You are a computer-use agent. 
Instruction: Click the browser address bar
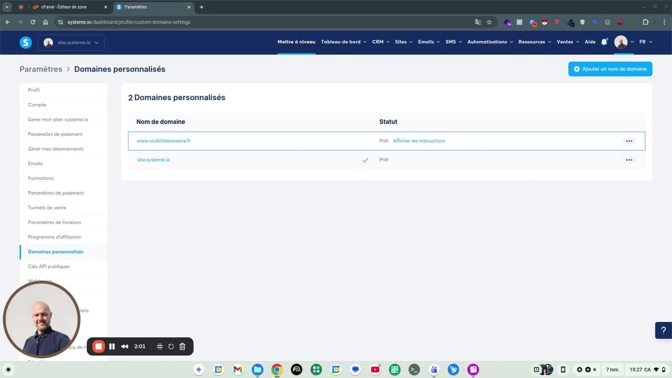tap(269, 22)
